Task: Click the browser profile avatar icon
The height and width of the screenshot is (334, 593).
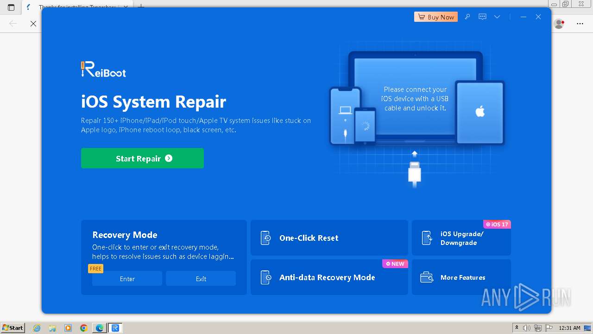Action: point(559,23)
